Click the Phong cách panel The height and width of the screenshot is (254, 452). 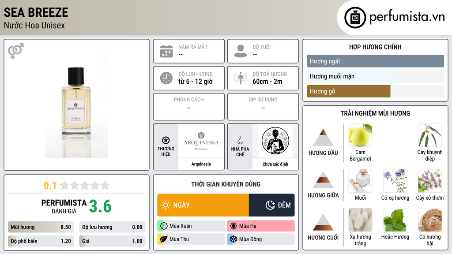click(x=189, y=107)
